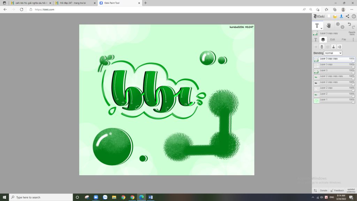Viewport: 357px width, 201px height.
Task: Open browser Collections icon
Action: pyautogui.click(x=335, y=9)
